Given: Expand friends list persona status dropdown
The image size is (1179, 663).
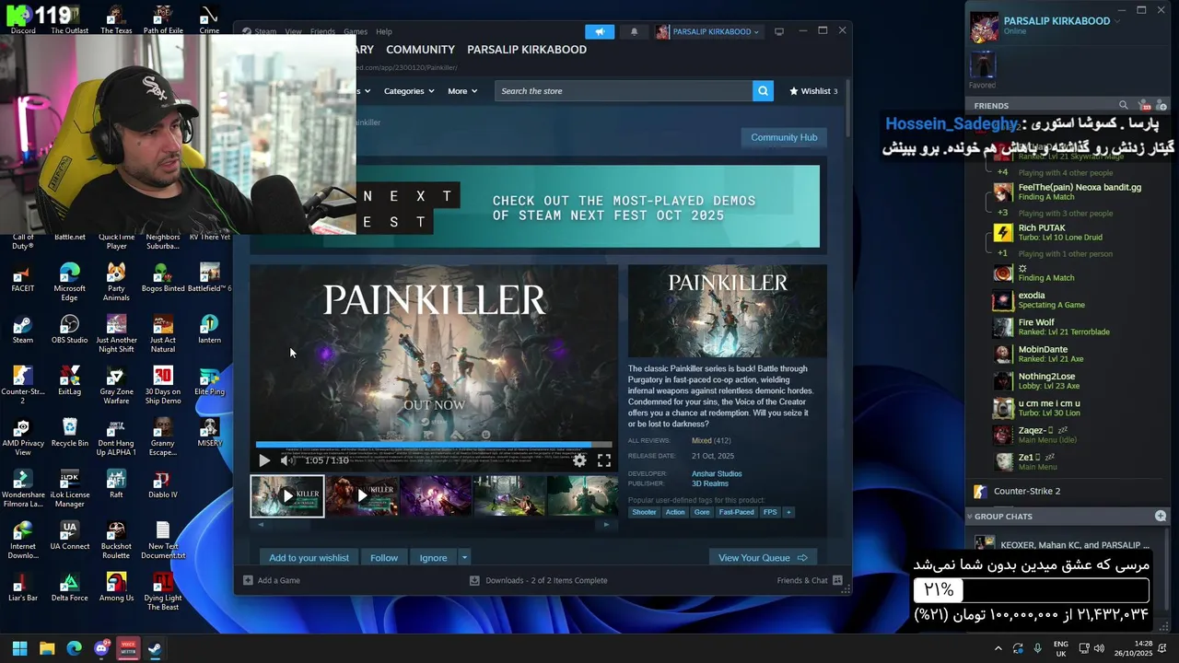Looking at the screenshot, I should pos(1117,21).
